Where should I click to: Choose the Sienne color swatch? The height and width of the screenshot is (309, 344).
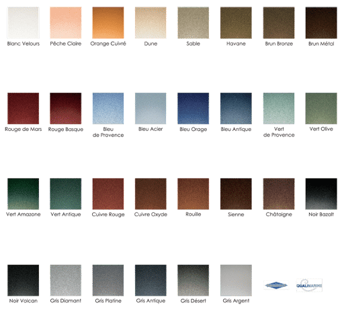coord(236,194)
